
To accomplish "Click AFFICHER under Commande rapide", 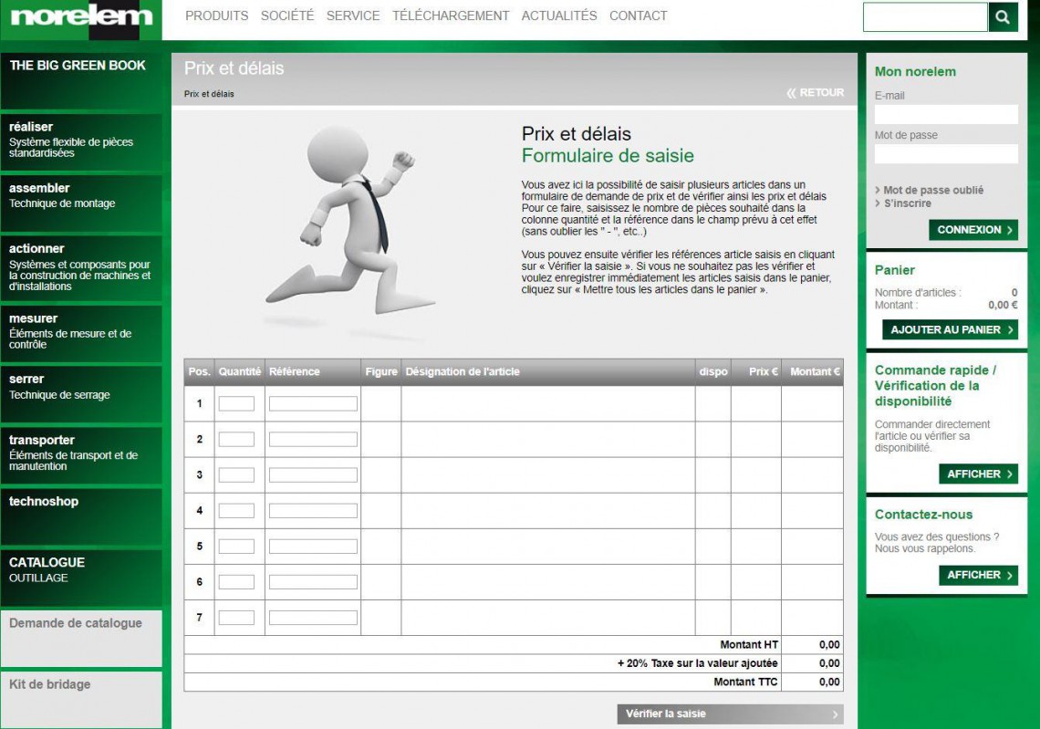I will pos(978,474).
